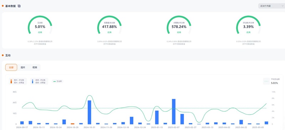Image resolution: width=285 pixels, height=130 pixels.
Task: Click the 2025-02-27 date label
Action: point(191,128)
